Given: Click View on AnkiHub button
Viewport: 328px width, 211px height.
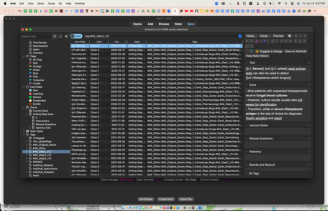Looking at the screenshot, I should (295, 51).
